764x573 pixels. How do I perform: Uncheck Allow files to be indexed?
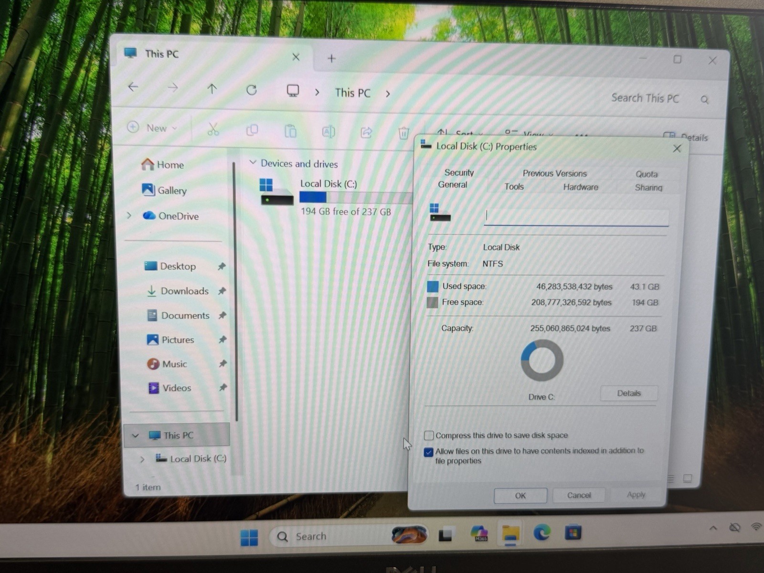coord(428,452)
